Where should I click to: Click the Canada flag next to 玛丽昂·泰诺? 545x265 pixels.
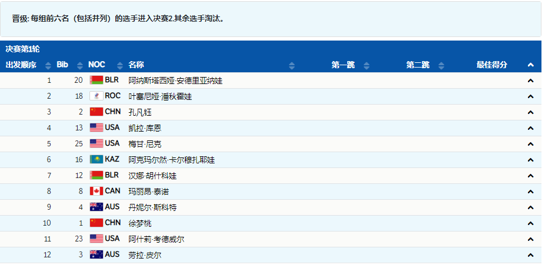(96, 191)
